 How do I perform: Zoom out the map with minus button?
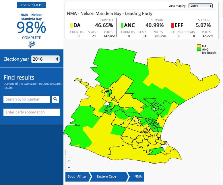pos(69,167)
